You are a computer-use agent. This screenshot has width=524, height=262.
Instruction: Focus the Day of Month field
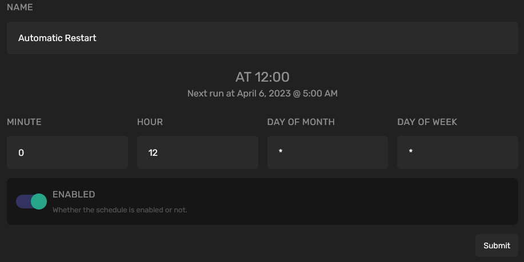(327, 152)
